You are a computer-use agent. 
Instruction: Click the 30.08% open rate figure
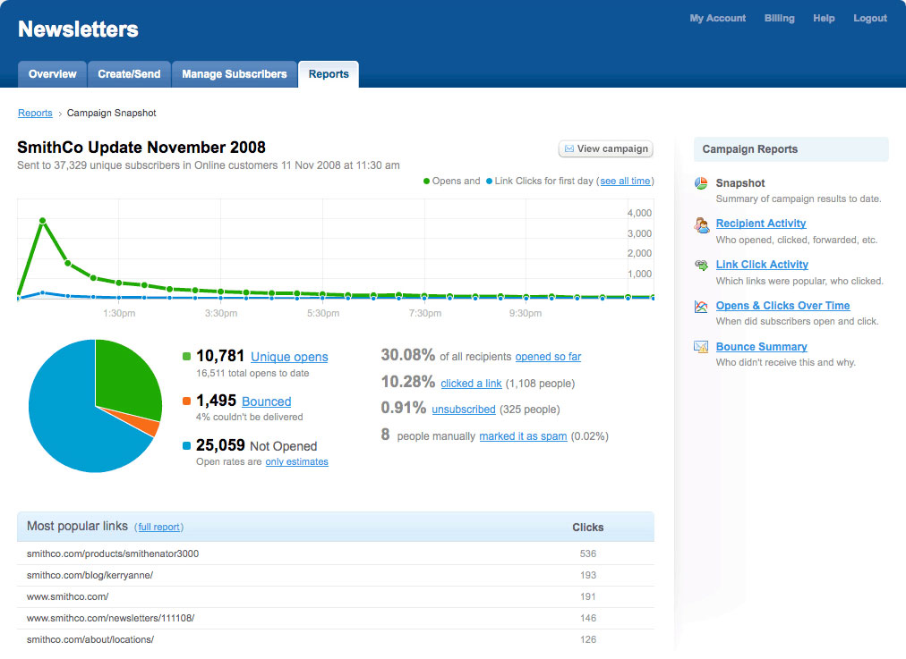(408, 355)
